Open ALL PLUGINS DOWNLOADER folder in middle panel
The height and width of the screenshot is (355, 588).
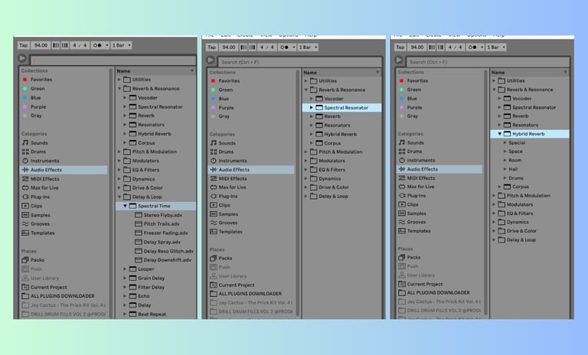coord(246,294)
